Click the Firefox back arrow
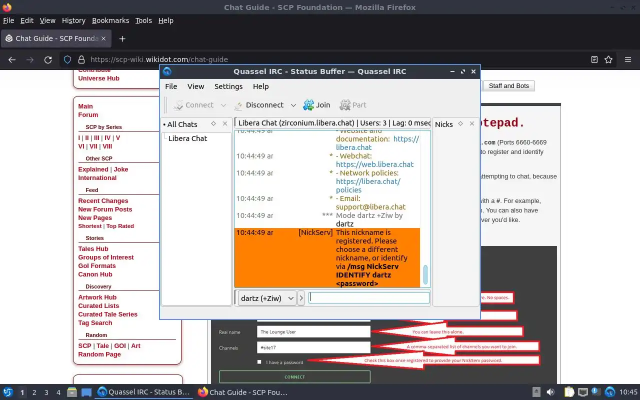The width and height of the screenshot is (640, 400). click(12, 59)
